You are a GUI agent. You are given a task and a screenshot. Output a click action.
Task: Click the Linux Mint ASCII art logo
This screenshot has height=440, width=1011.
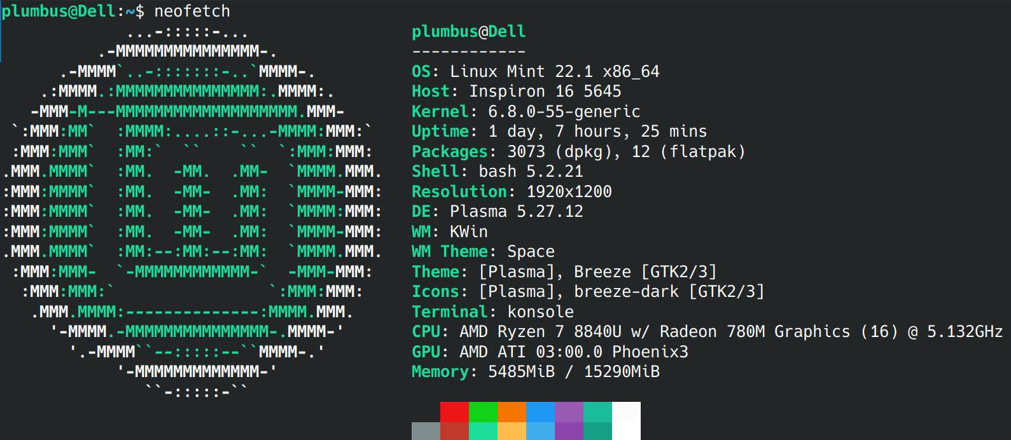[x=192, y=211]
